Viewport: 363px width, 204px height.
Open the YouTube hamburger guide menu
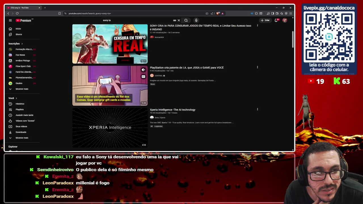(10, 20)
